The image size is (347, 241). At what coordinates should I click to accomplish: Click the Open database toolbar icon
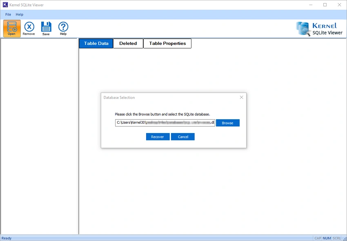(x=12, y=28)
